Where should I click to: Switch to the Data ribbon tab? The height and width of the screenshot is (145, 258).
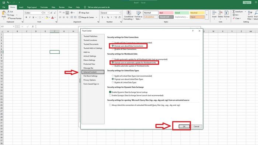53,7
